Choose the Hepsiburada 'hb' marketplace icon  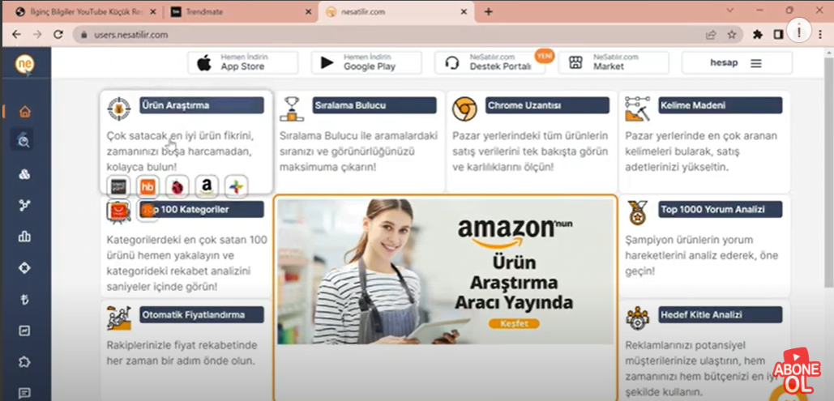(148, 186)
